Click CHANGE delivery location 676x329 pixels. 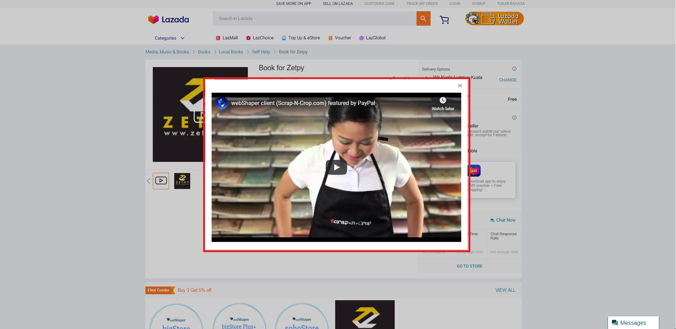click(x=508, y=80)
